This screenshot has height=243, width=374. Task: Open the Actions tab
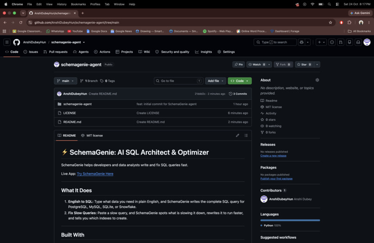coord(102,52)
